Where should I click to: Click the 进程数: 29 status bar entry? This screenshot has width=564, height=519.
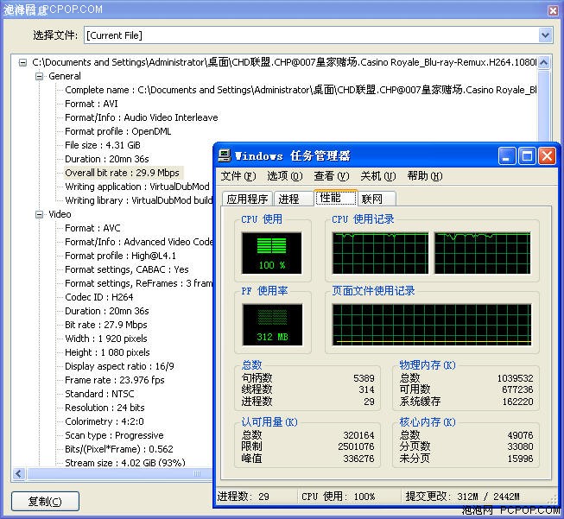tap(244, 497)
